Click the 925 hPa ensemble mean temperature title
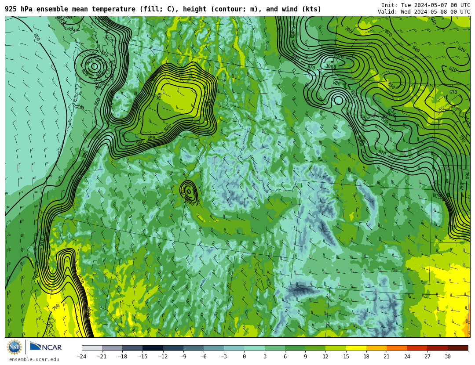Image resolution: width=475 pixels, height=365 pixels. pyautogui.click(x=163, y=9)
